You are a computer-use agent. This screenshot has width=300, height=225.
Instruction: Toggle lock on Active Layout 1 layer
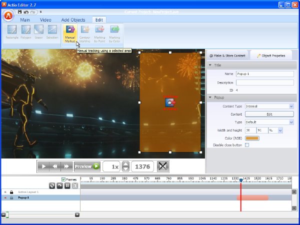coord(11,192)
